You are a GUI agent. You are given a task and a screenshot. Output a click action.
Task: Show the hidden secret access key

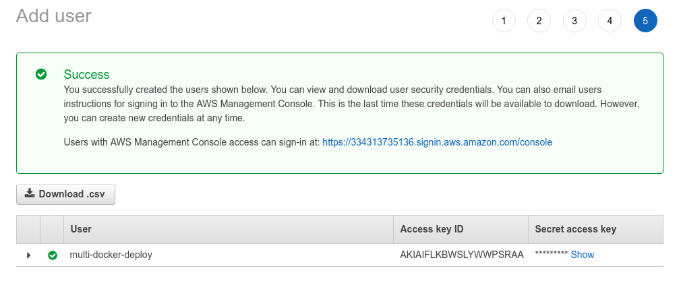point(582,255)
